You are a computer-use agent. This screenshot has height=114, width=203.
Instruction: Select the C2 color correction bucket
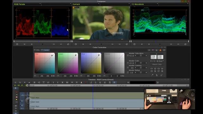point(155,69)
